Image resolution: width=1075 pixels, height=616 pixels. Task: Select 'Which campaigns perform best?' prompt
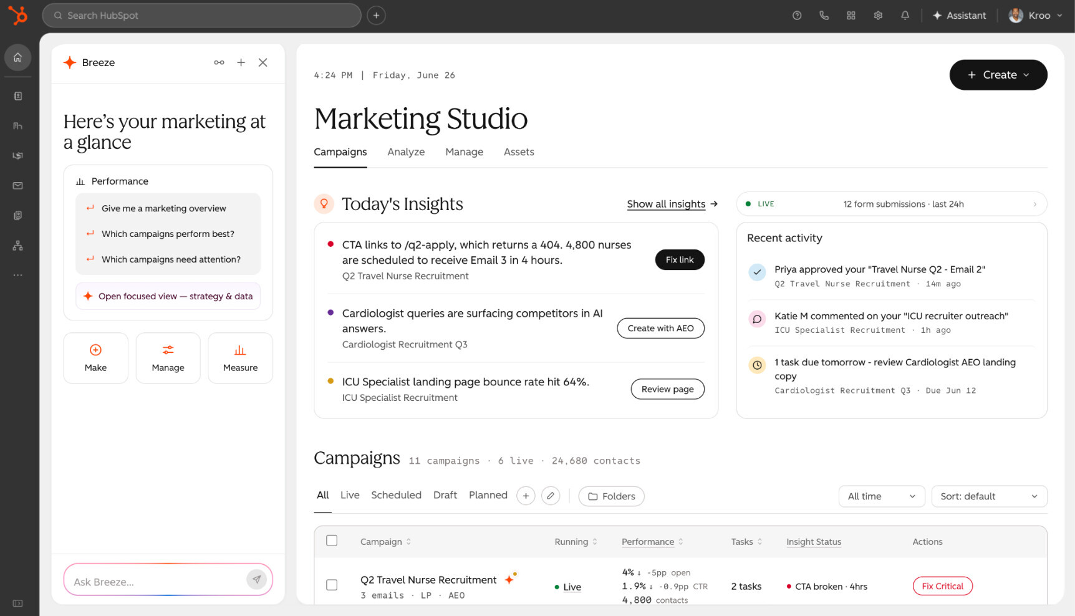[x=168, y=234]
